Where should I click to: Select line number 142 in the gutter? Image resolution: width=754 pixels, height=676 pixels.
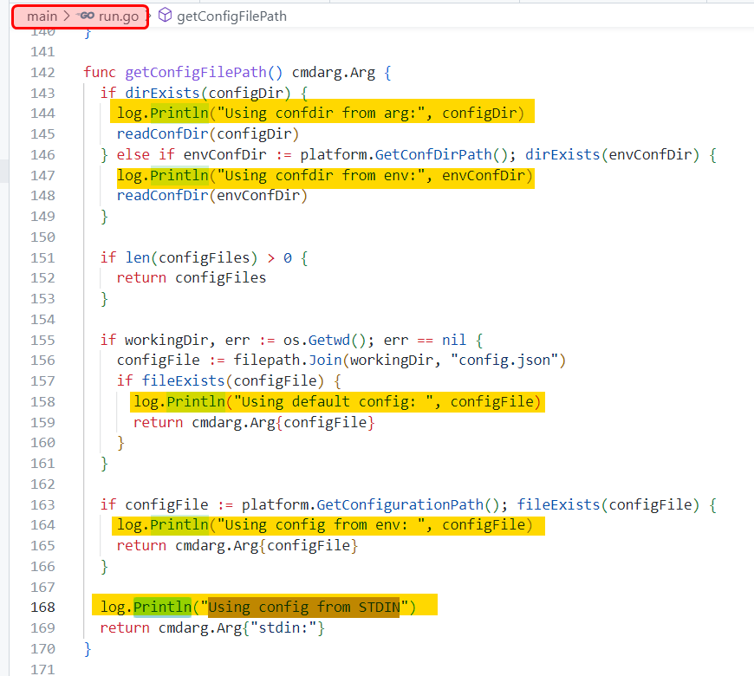tap(42, 73)
